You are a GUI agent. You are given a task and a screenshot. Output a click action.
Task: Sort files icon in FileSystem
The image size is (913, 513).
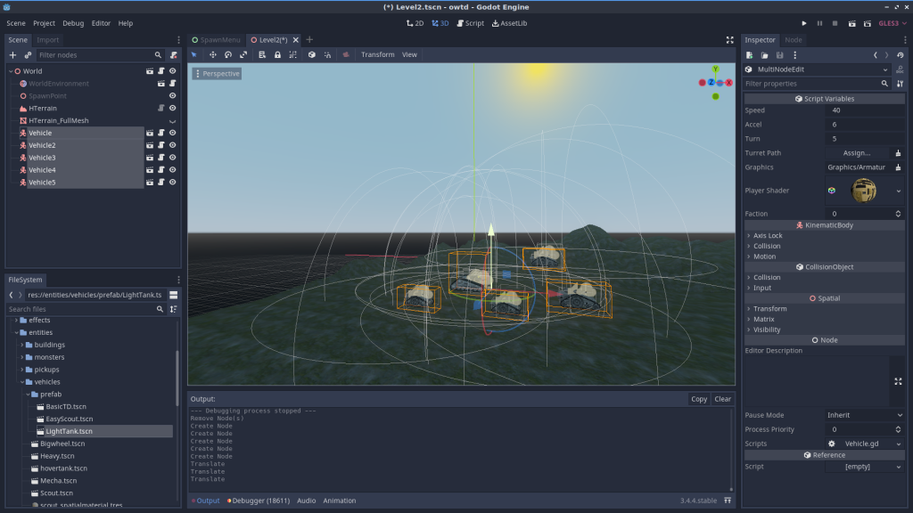pos(174,309)
